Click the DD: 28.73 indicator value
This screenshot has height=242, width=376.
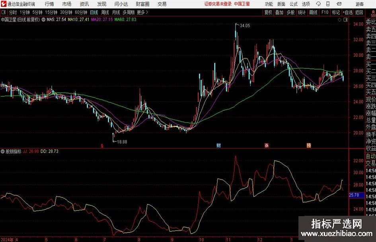point(49,151)
